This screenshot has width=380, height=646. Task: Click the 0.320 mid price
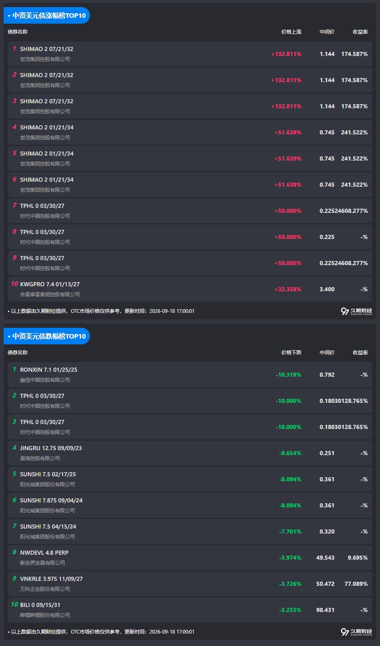click(327, 531)
